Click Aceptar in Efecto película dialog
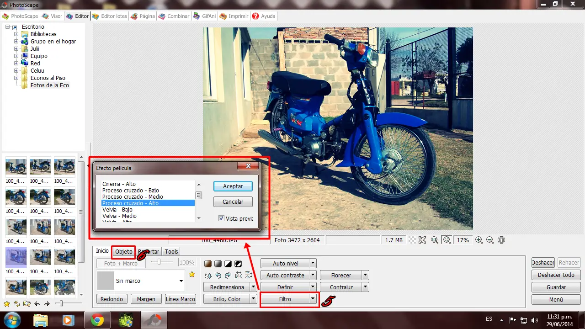This screenshot has height=329, width=585. pyautogui.click(x=233, y=186)
